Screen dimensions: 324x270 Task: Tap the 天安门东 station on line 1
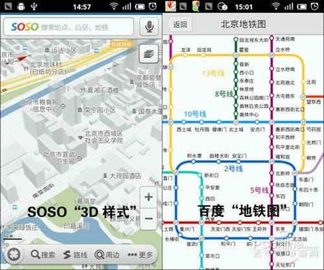[240, 222]
